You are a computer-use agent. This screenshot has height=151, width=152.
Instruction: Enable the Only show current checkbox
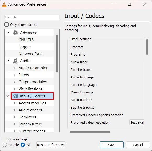[7, 24]
